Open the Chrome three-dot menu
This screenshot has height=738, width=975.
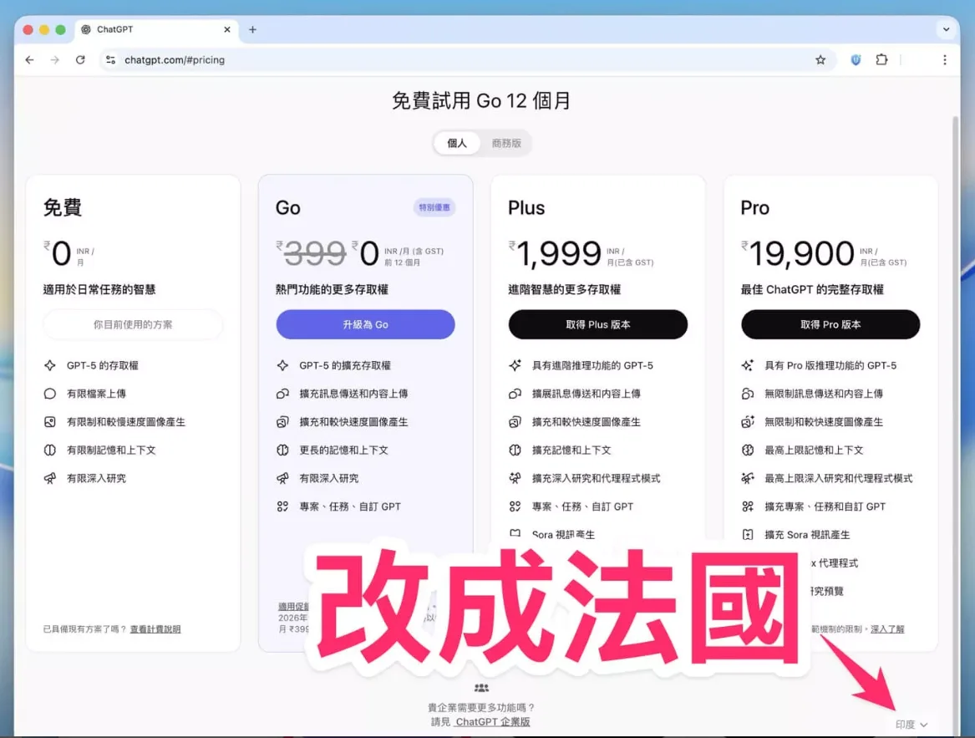tap(945, 60)
